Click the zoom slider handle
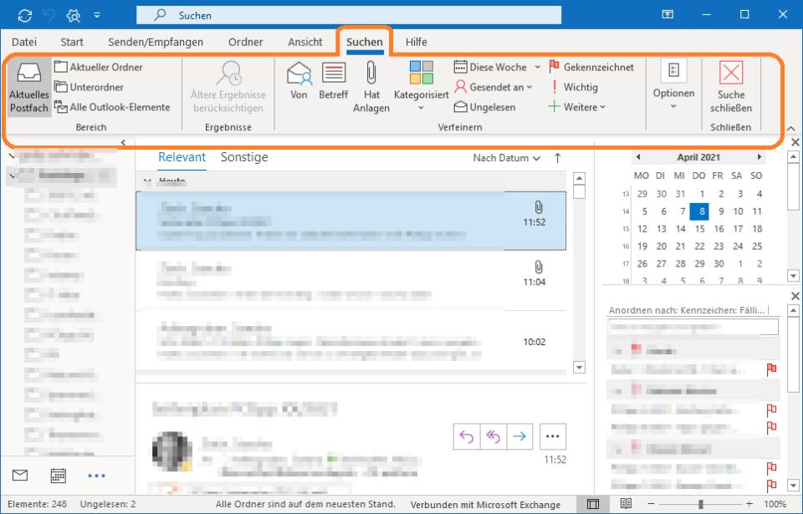 pos(701,504)
